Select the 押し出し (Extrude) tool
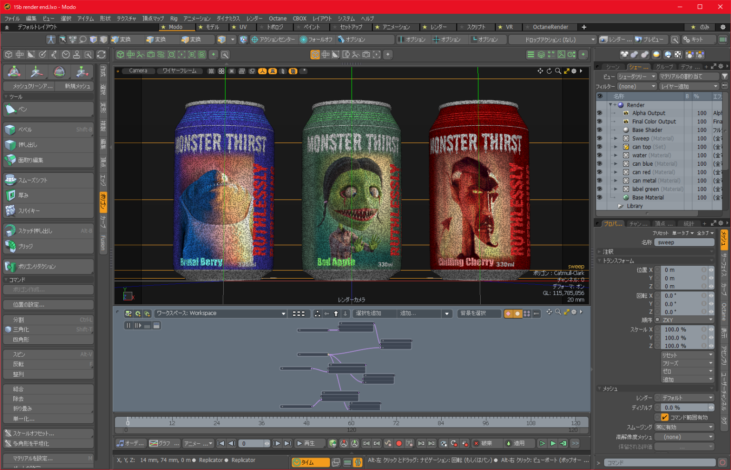Viewport: 731px width, 470px height. click(48, 145)
